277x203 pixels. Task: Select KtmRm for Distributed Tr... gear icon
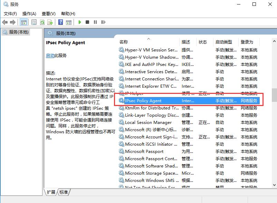tap(122, 108)
